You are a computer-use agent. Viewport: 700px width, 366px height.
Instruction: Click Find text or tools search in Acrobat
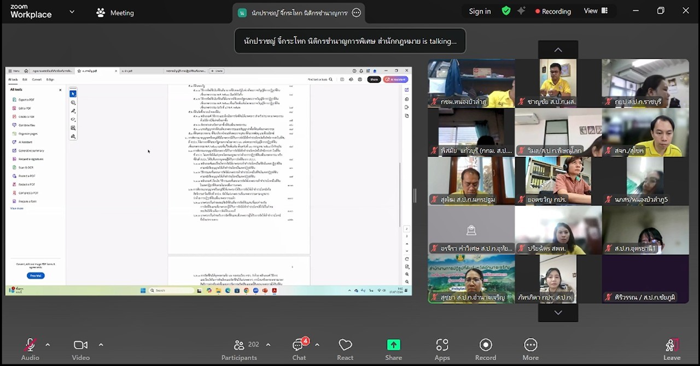(x=320, y=80)
